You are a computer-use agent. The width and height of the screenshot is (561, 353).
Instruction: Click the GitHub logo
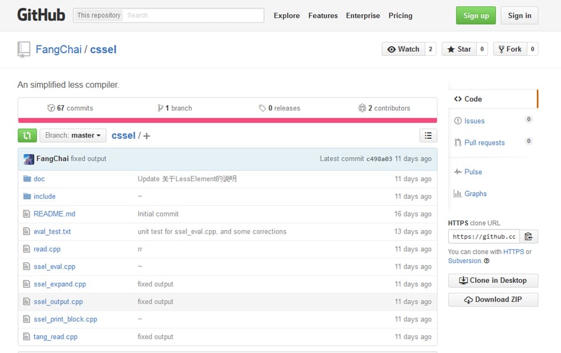41,15
